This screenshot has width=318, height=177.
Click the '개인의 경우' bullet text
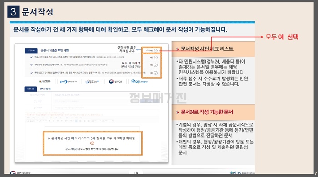215,147
